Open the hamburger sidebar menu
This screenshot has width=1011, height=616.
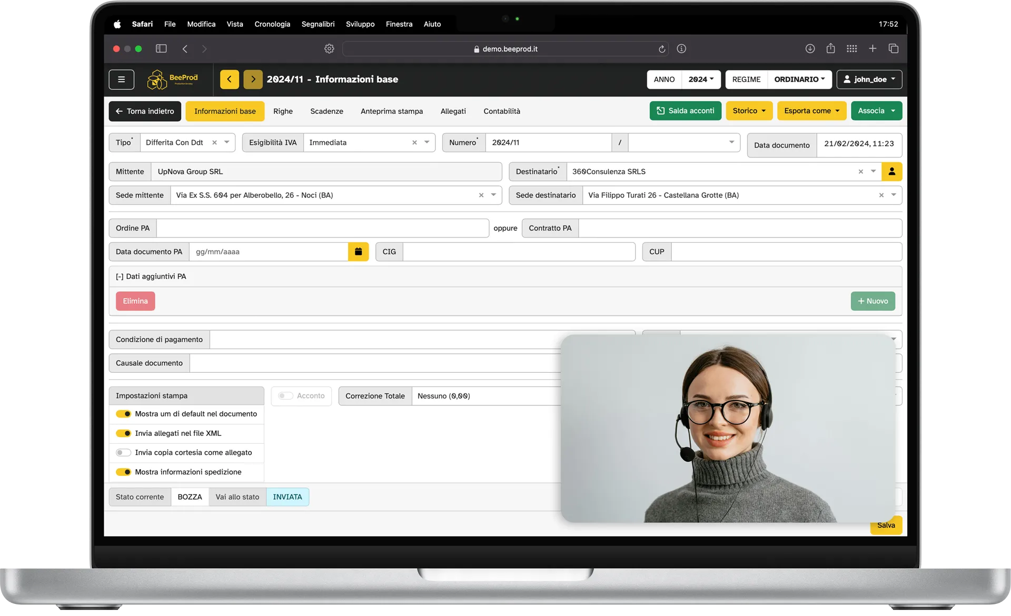point(121,80)
